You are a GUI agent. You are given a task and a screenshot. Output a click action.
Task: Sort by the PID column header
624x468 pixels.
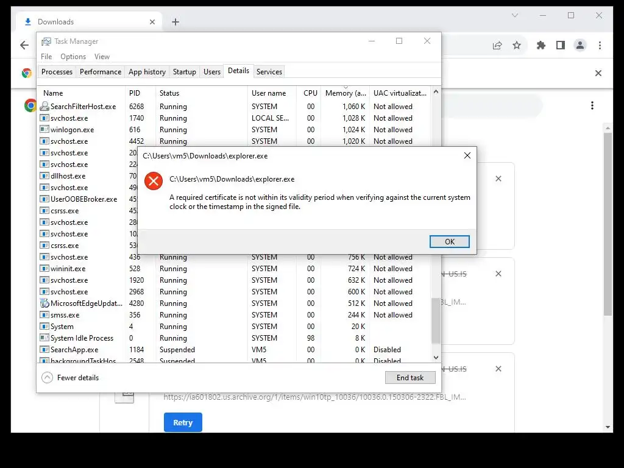coord(140,93)
